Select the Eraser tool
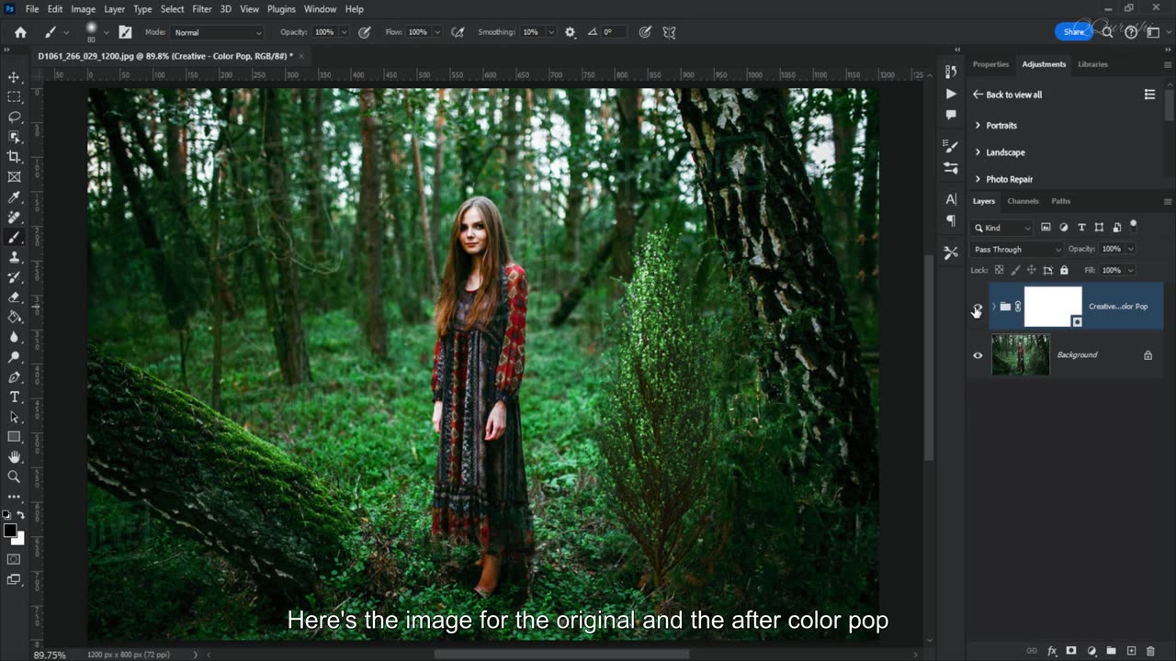Image resolution: width=1176 pixels, height=661 pixels. coord(14,297)
